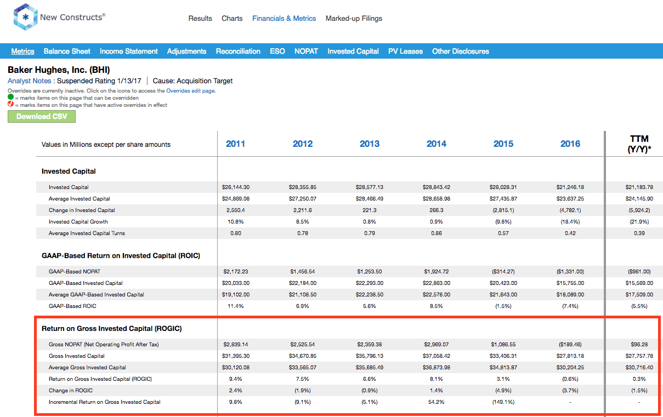Click the Change in ROGIC row label
This screenshot has height=417, width=663.
click(x=70, y=391)
